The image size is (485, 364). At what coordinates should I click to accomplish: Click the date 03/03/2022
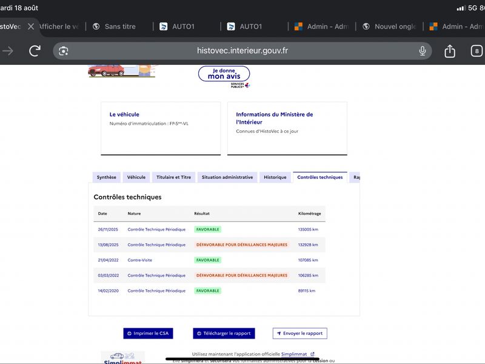tap(109, 275)
